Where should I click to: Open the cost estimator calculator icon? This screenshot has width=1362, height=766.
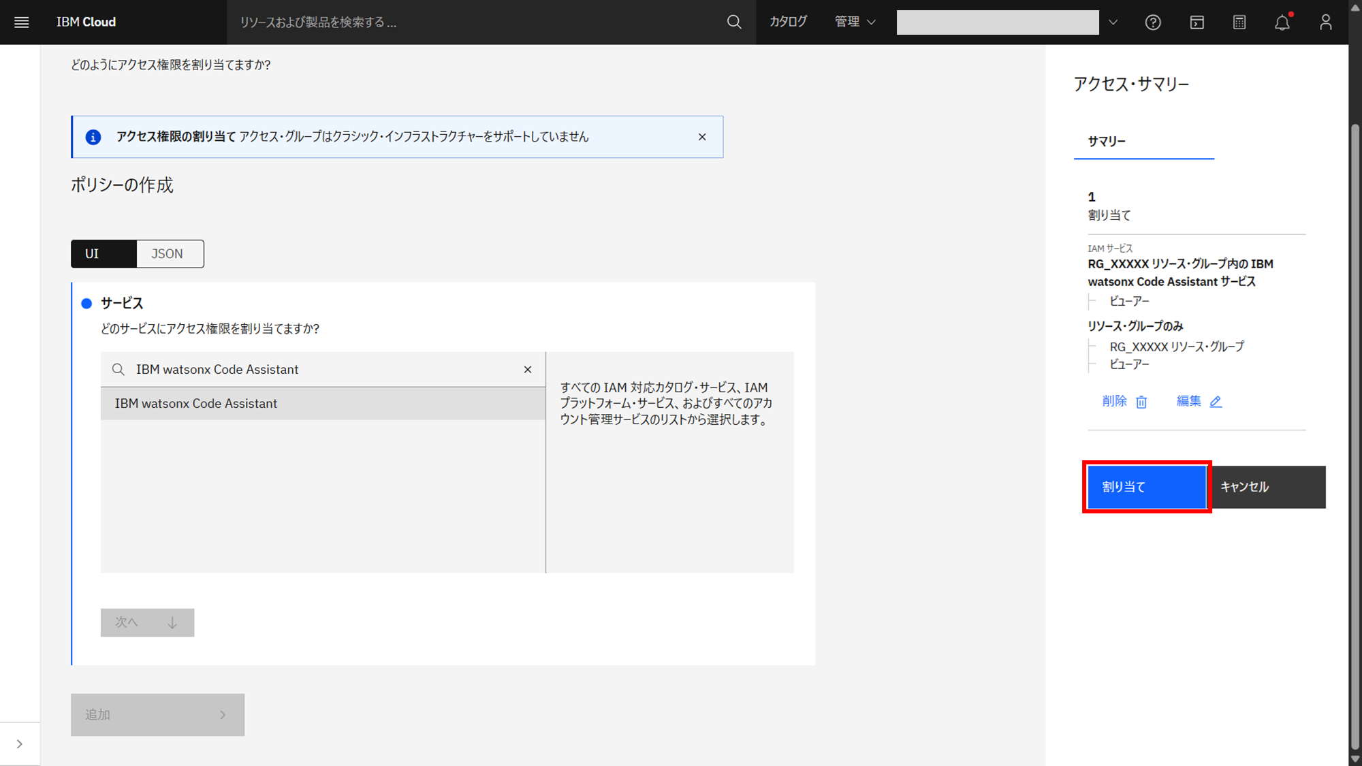point(1239,22)
